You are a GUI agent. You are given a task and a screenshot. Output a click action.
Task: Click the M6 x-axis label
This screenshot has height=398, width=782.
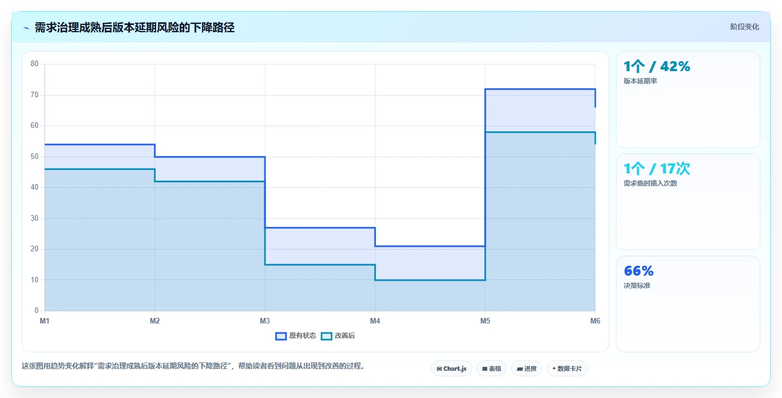click(x=595, y=321)
